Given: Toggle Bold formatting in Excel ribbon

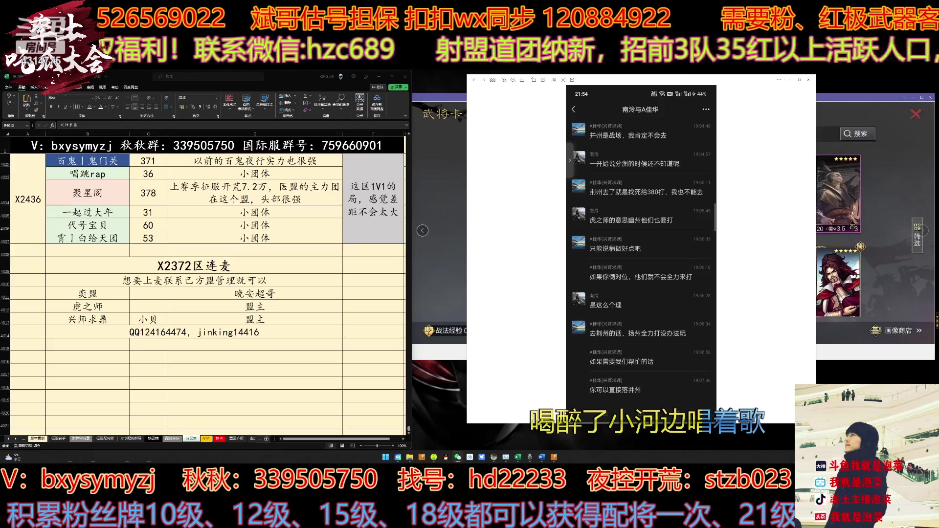Looking at the screenshot, I should (51, 107).
